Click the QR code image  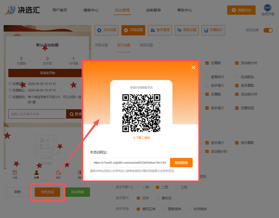[x=141, y=113]
